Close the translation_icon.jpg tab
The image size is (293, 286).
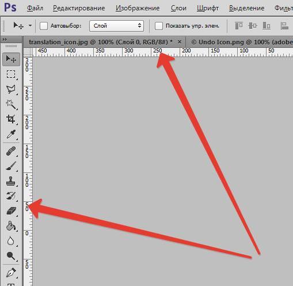180,42
